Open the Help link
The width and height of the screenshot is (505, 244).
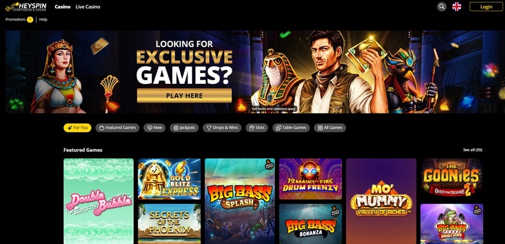click(x=43, y=20)
